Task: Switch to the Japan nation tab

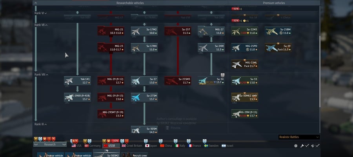Action: [x=151, y=146]
